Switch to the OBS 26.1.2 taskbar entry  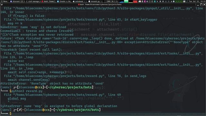click(x=111, y=1)
